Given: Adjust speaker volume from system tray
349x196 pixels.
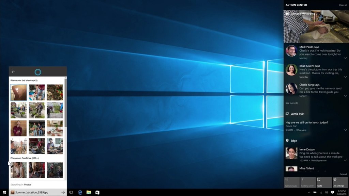Looking at the screenshot, I should [x=326, y=192].
